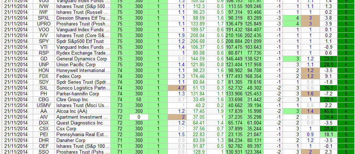Select the highlighted 4.7 cell in SXL row
This screenshot has width=355, height=154.
(x=177, y=88)
